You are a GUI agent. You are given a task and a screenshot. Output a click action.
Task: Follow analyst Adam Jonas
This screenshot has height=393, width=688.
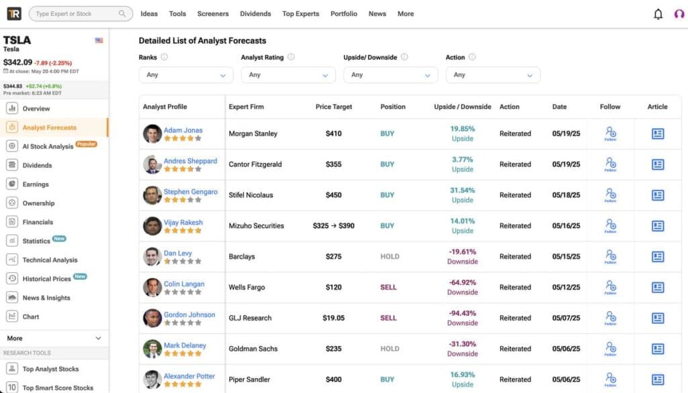[x=610, y=133]
